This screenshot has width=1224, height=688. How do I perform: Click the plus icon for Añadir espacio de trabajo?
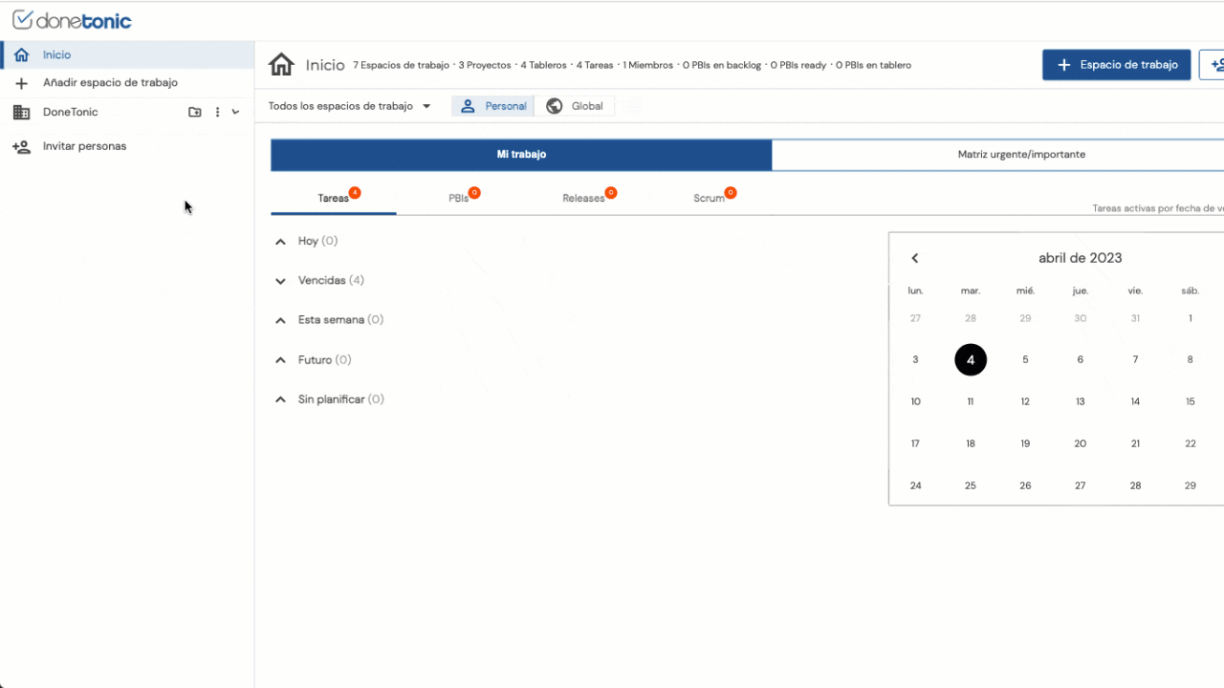point(21,83)
